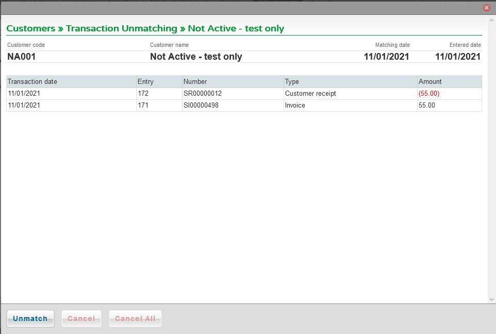Click the scrollbar up arrow
The height and width of the screenshot is (334, 496).
tap(491, 20)
